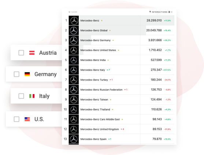Screen dimensions: 204x155
Task: Click the Austrian flag icon
Action: click(32, 53)
